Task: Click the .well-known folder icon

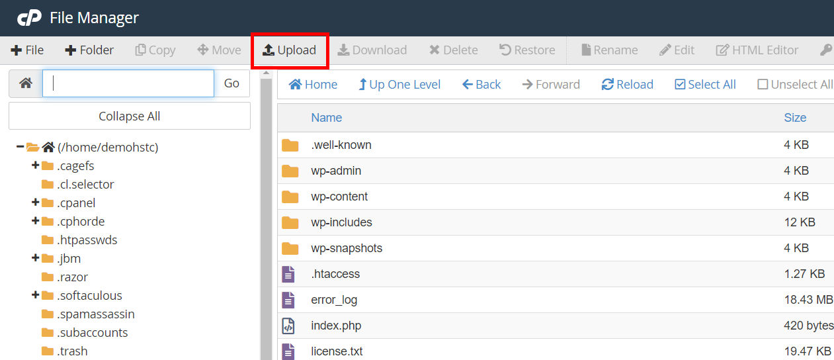Action: [290, 145]
